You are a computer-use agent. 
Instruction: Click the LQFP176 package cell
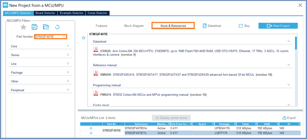pyautogui.click(x=225, y=133)
